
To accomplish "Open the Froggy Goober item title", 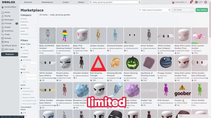I will click(x=165, y=73).
